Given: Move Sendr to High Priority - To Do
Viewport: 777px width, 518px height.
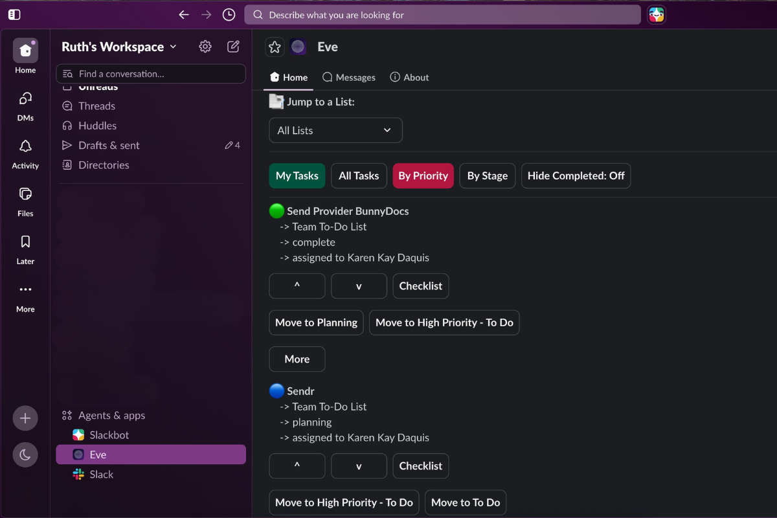Looking at the screenshot, I should [x=344, y=502].
